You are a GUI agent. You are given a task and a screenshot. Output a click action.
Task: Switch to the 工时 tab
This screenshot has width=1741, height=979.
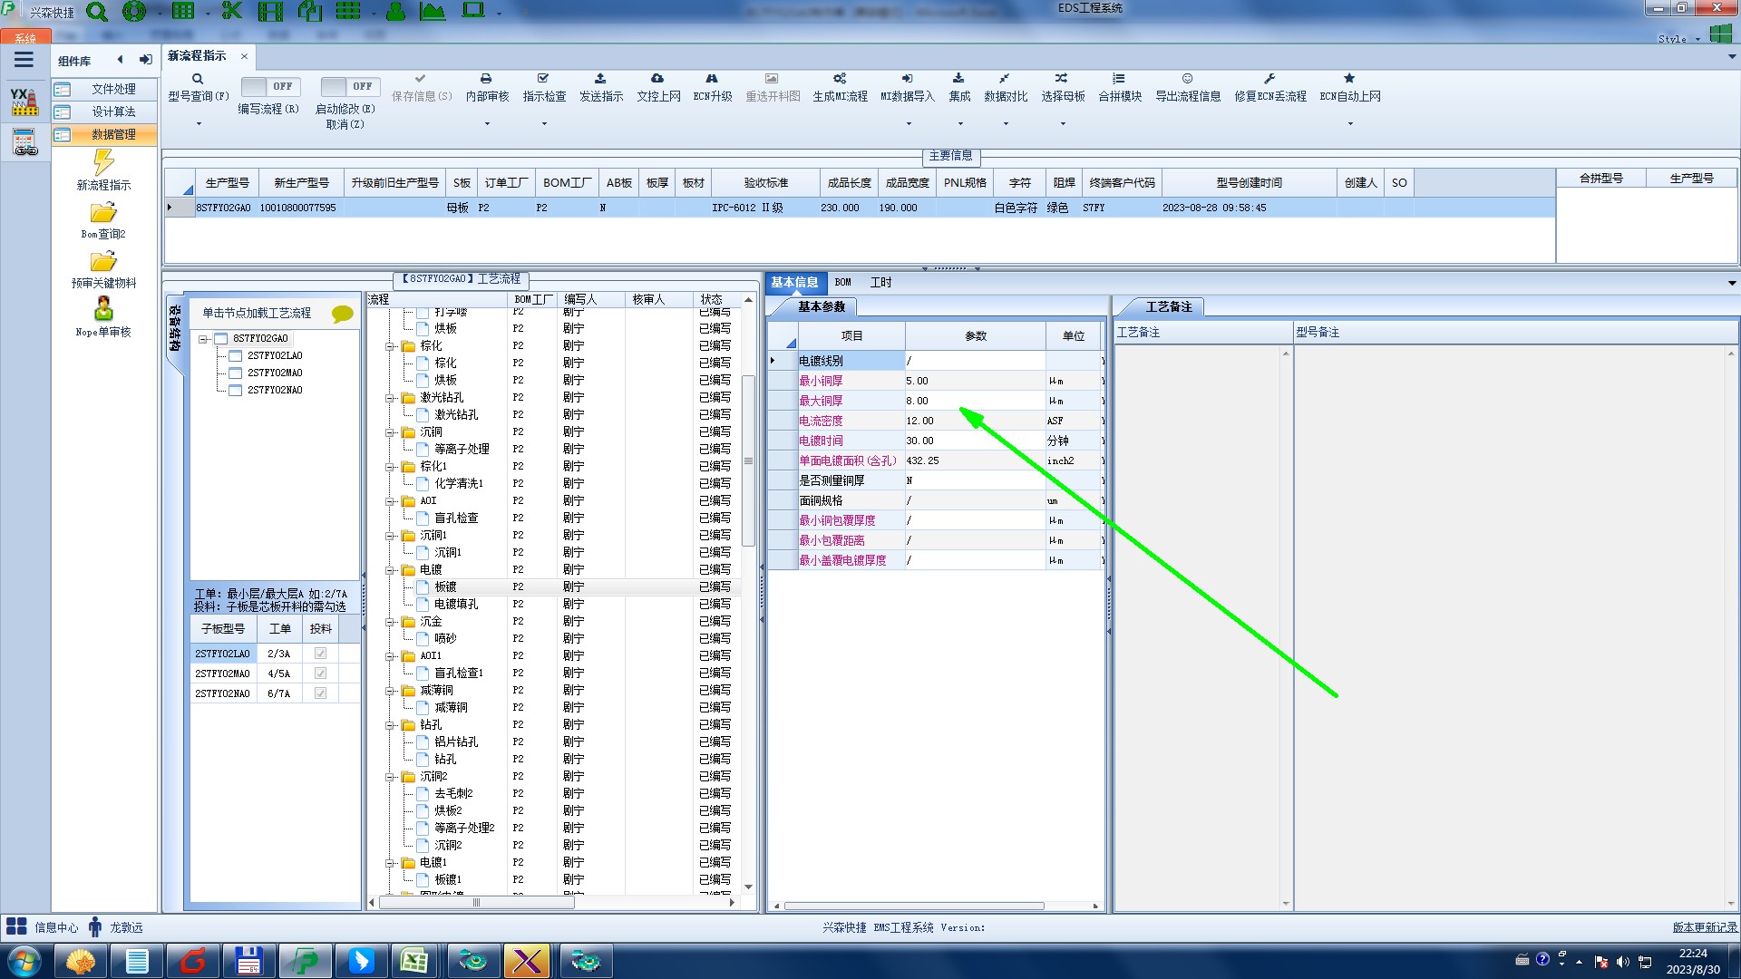pyautogui.click(x=880, y=283)
